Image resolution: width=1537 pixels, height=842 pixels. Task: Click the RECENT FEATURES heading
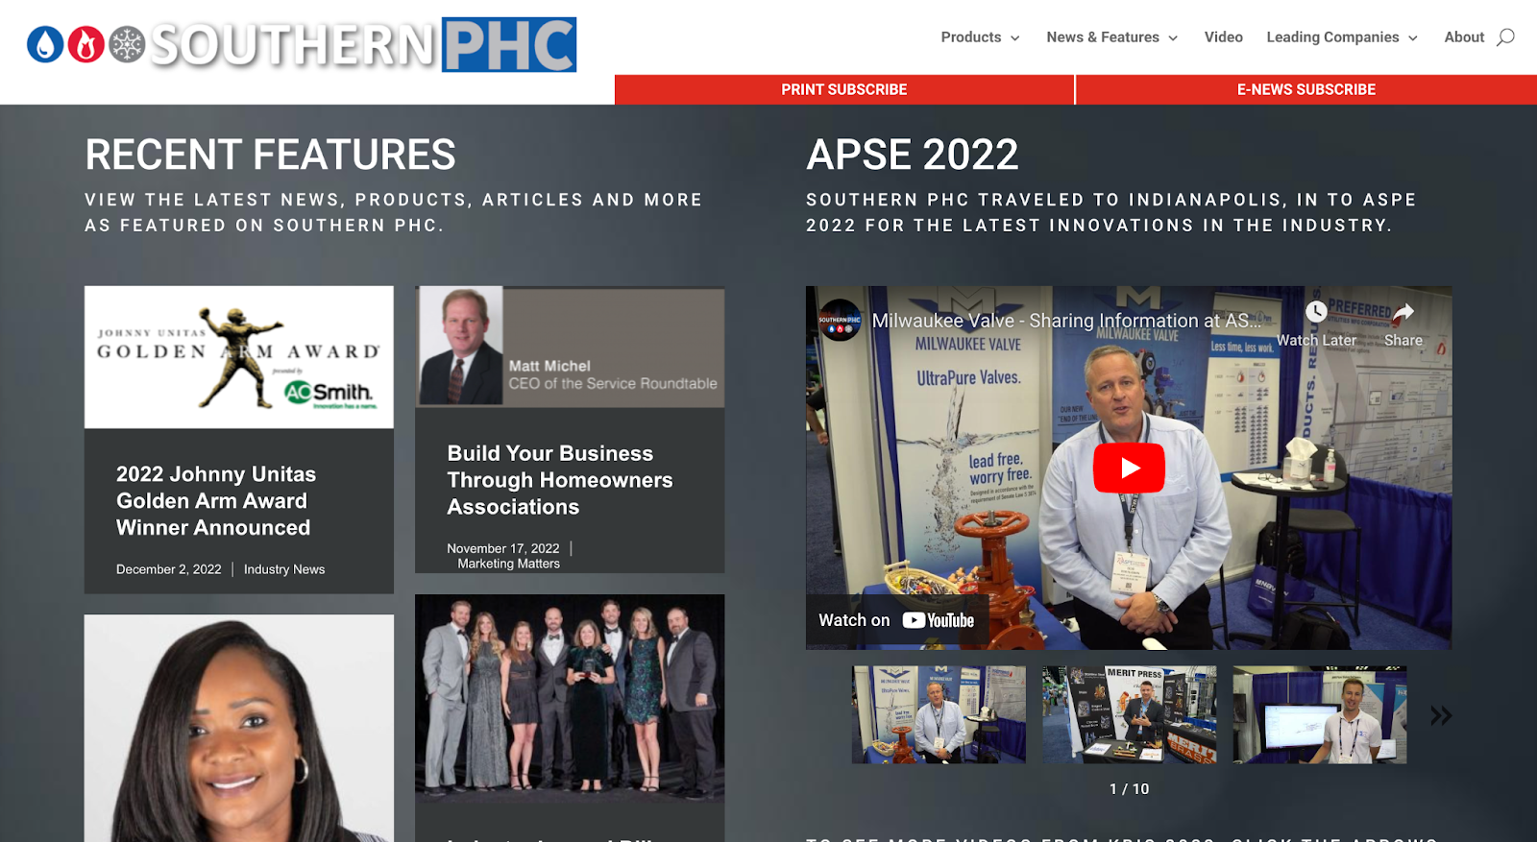pos(271,155)
